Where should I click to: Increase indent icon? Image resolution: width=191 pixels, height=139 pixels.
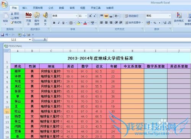pos(121,23)
